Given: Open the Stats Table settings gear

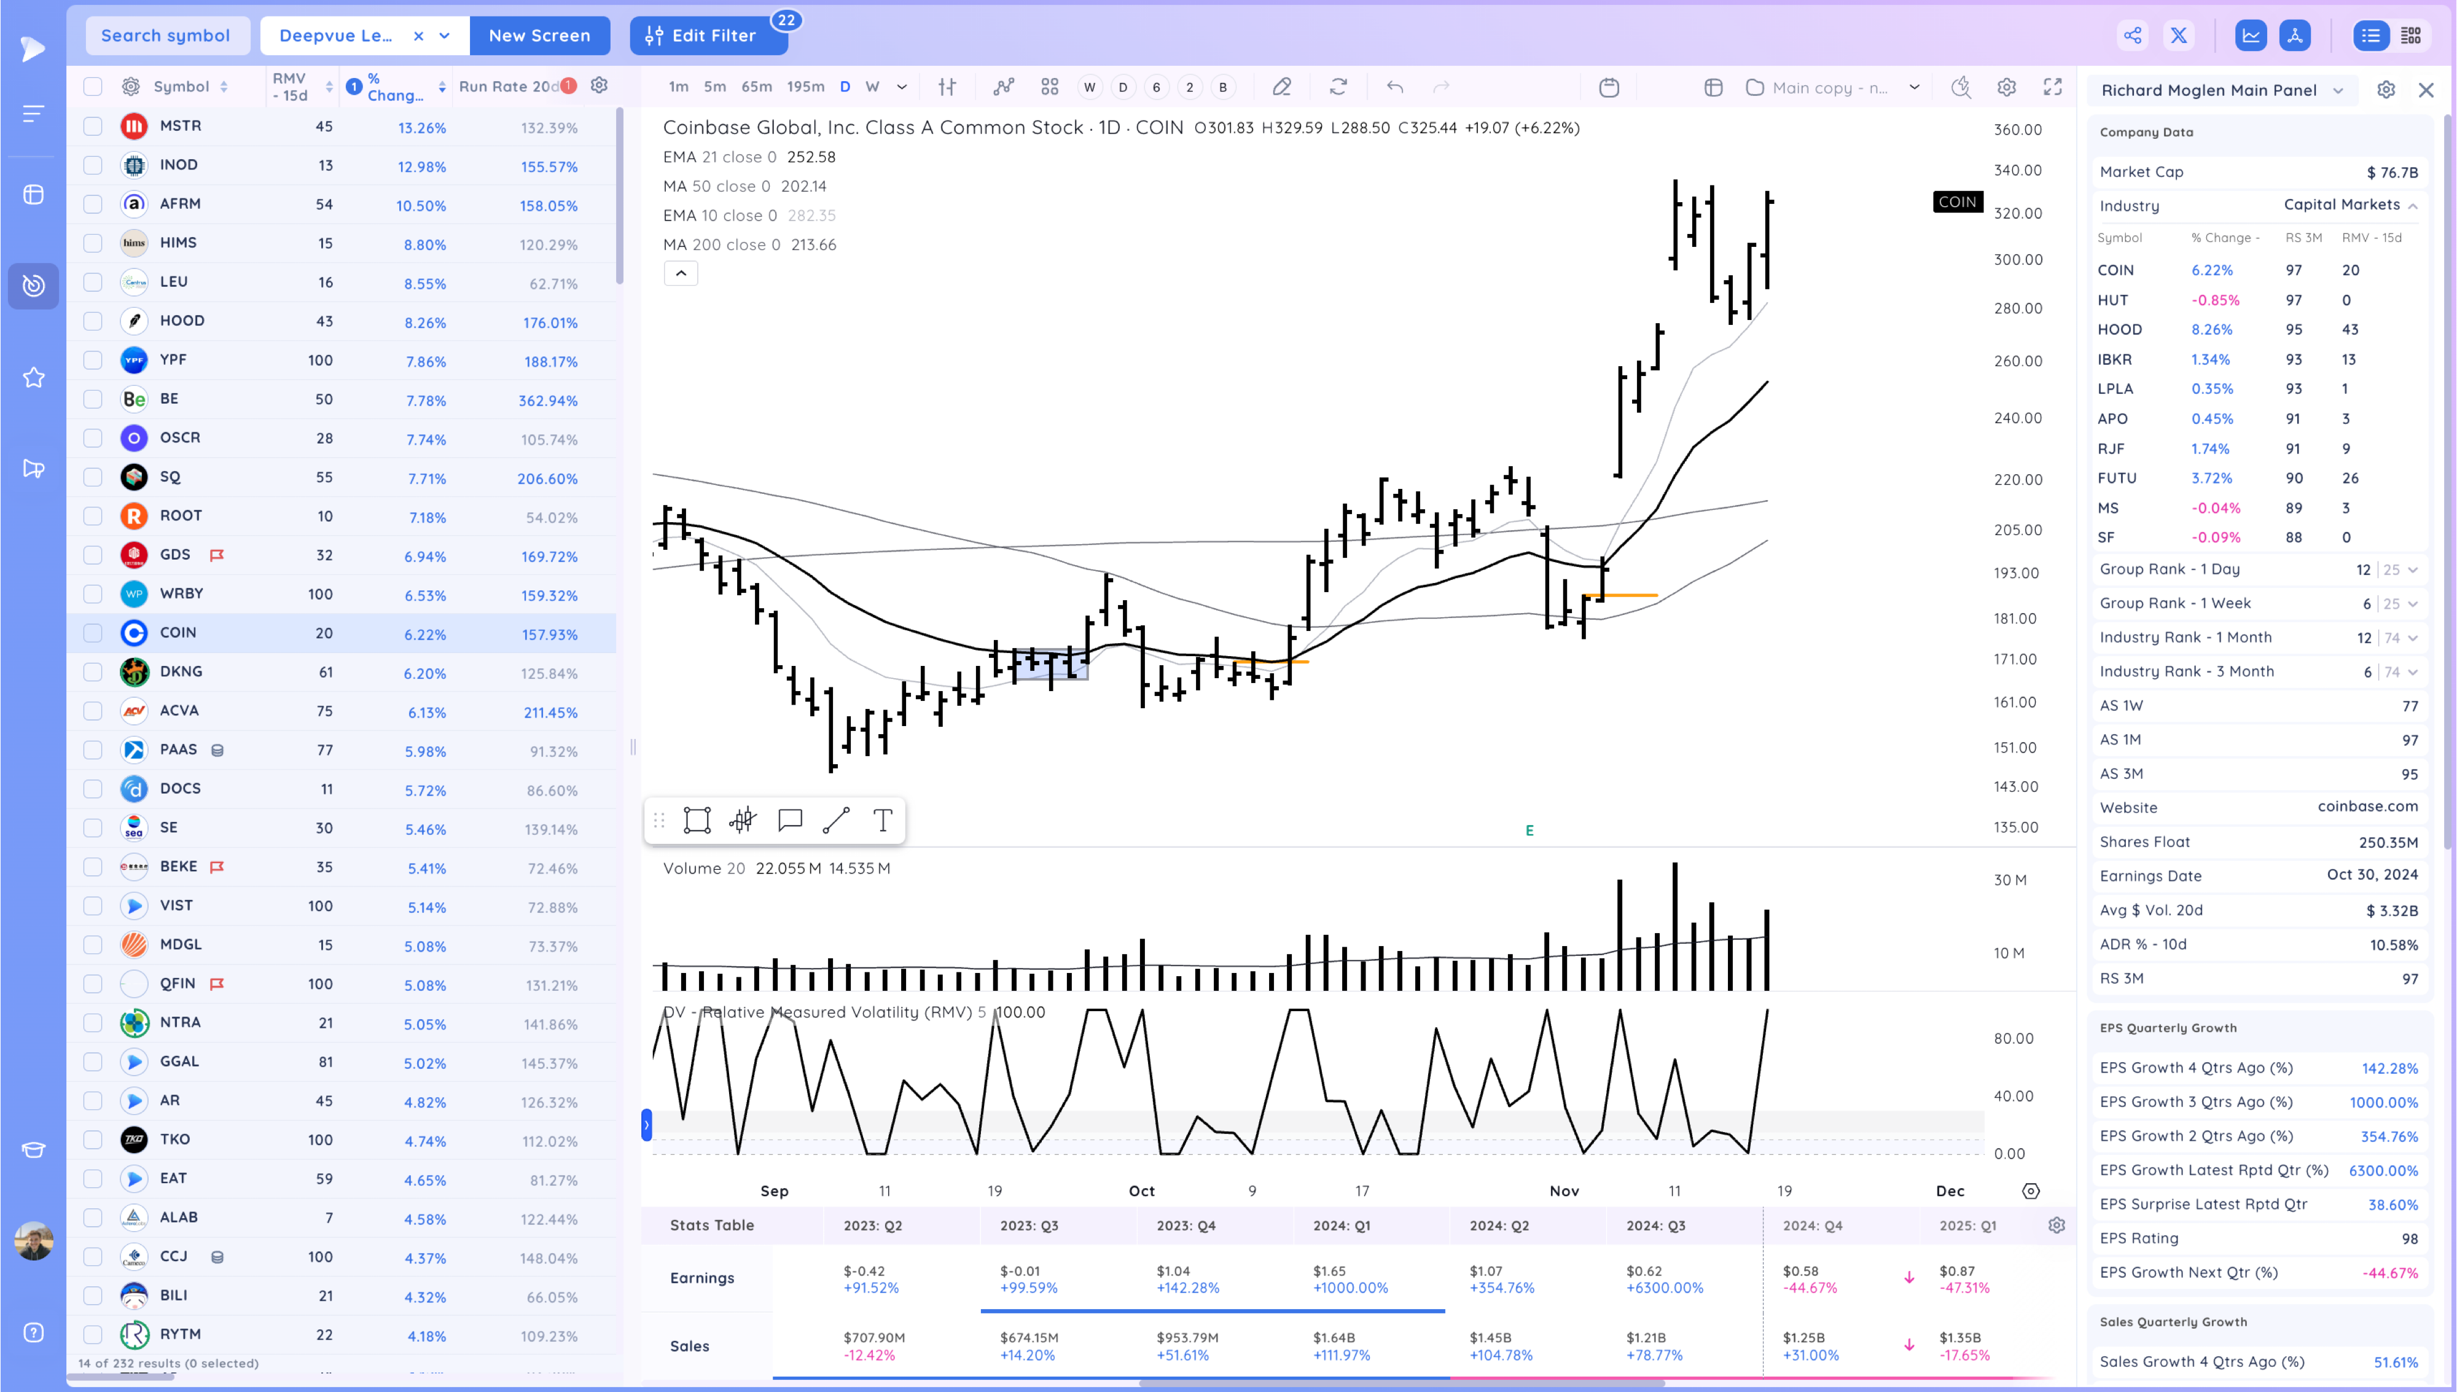Looking at the screenshot, I should pos(2057,1225).
